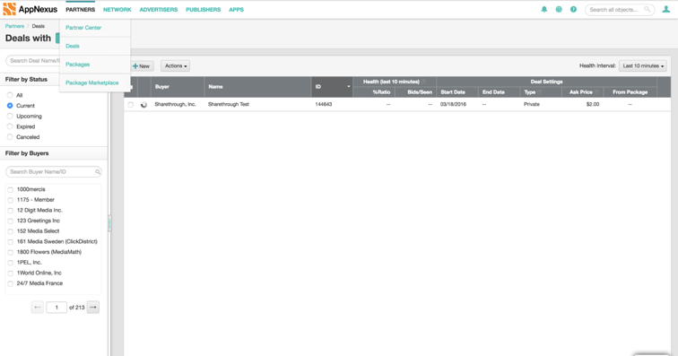Click the sidebar collapse handle
This screenshot has width=678, height=356.
pos(109,223)
